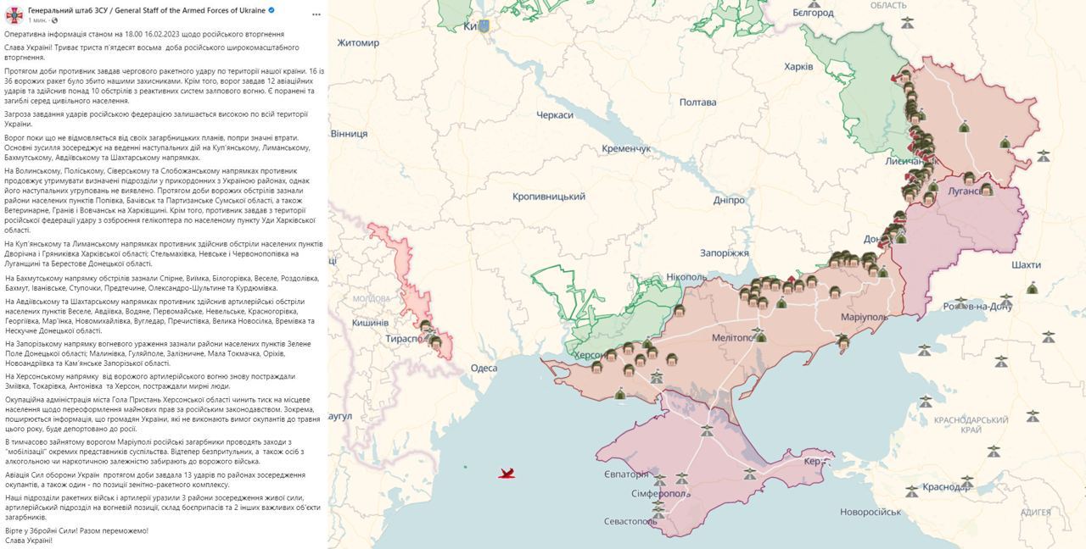The image size is (1086, 549).
Task: Click the General Staff page avatar
Action: pyautogui.click(x=14, y=14)
